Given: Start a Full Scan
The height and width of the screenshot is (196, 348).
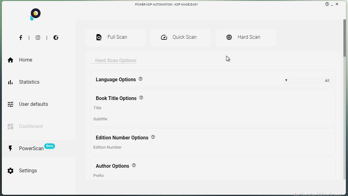Looking at the screenshot, I should click(115, 38).
